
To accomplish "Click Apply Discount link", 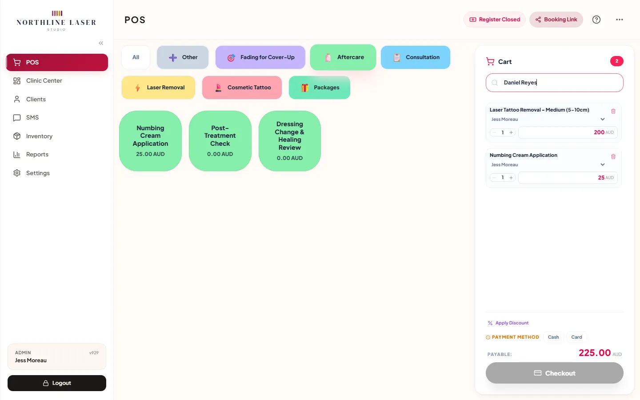I will click(508, 323).
